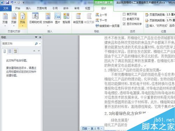Image resolution: width=175 pixels, height=131 pixels.
Task: Redo the action in quick access toolbar
Action: (19, 2)
